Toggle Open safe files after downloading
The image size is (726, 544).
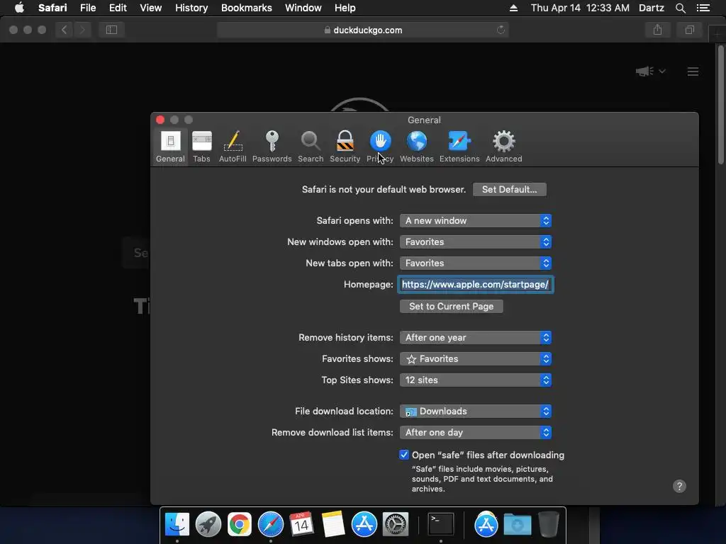point(403,455)
